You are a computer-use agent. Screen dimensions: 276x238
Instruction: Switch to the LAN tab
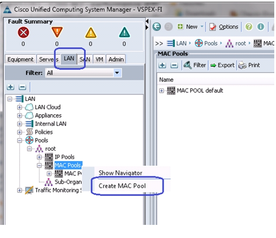point(69,59)
